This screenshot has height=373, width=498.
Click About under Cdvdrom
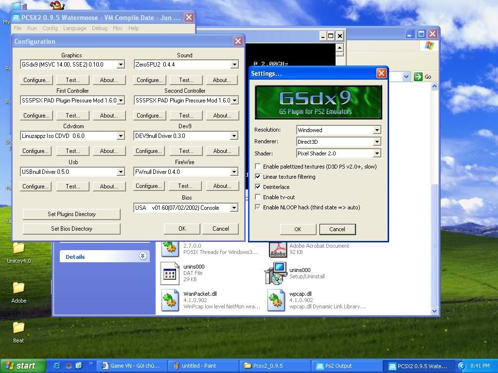coord(109,151)
